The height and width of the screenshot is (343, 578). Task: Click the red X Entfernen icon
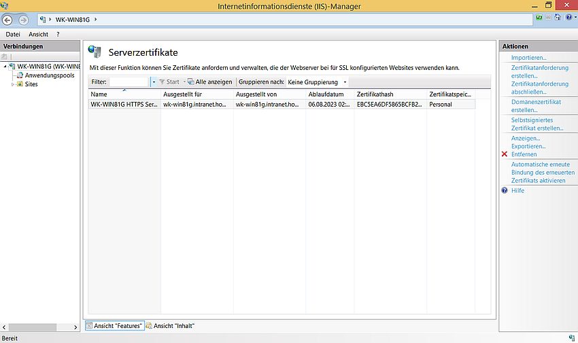point(505,154)
